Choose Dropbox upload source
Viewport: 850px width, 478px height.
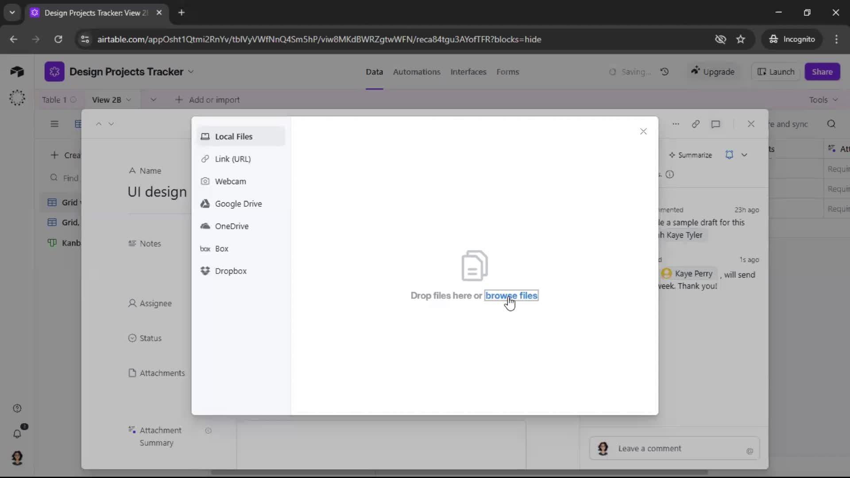pyautogui.click(x=240, y=271)
